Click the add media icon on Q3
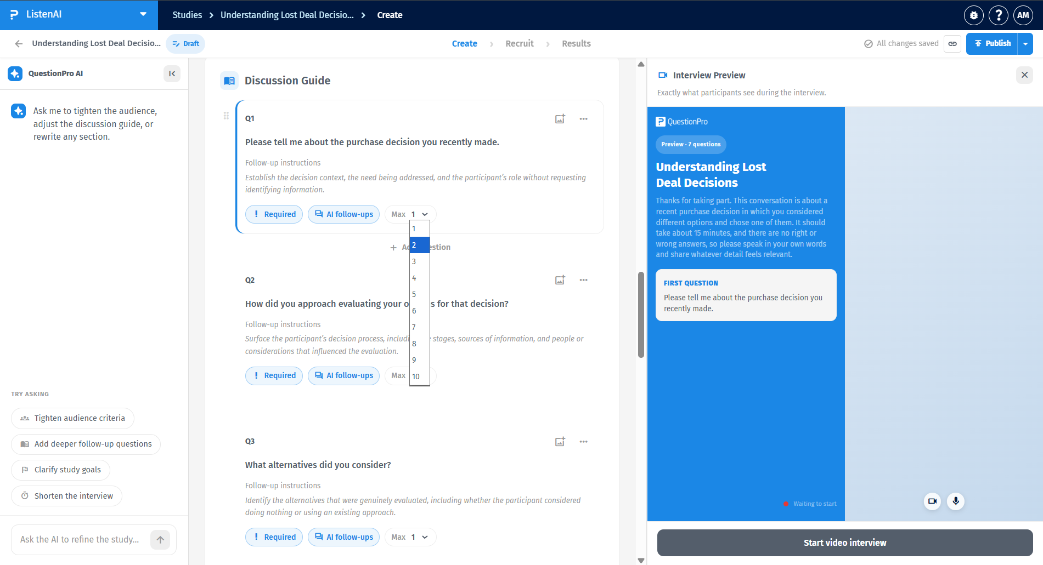Viewport: 1043px width, 565px height. pos(560,442)
